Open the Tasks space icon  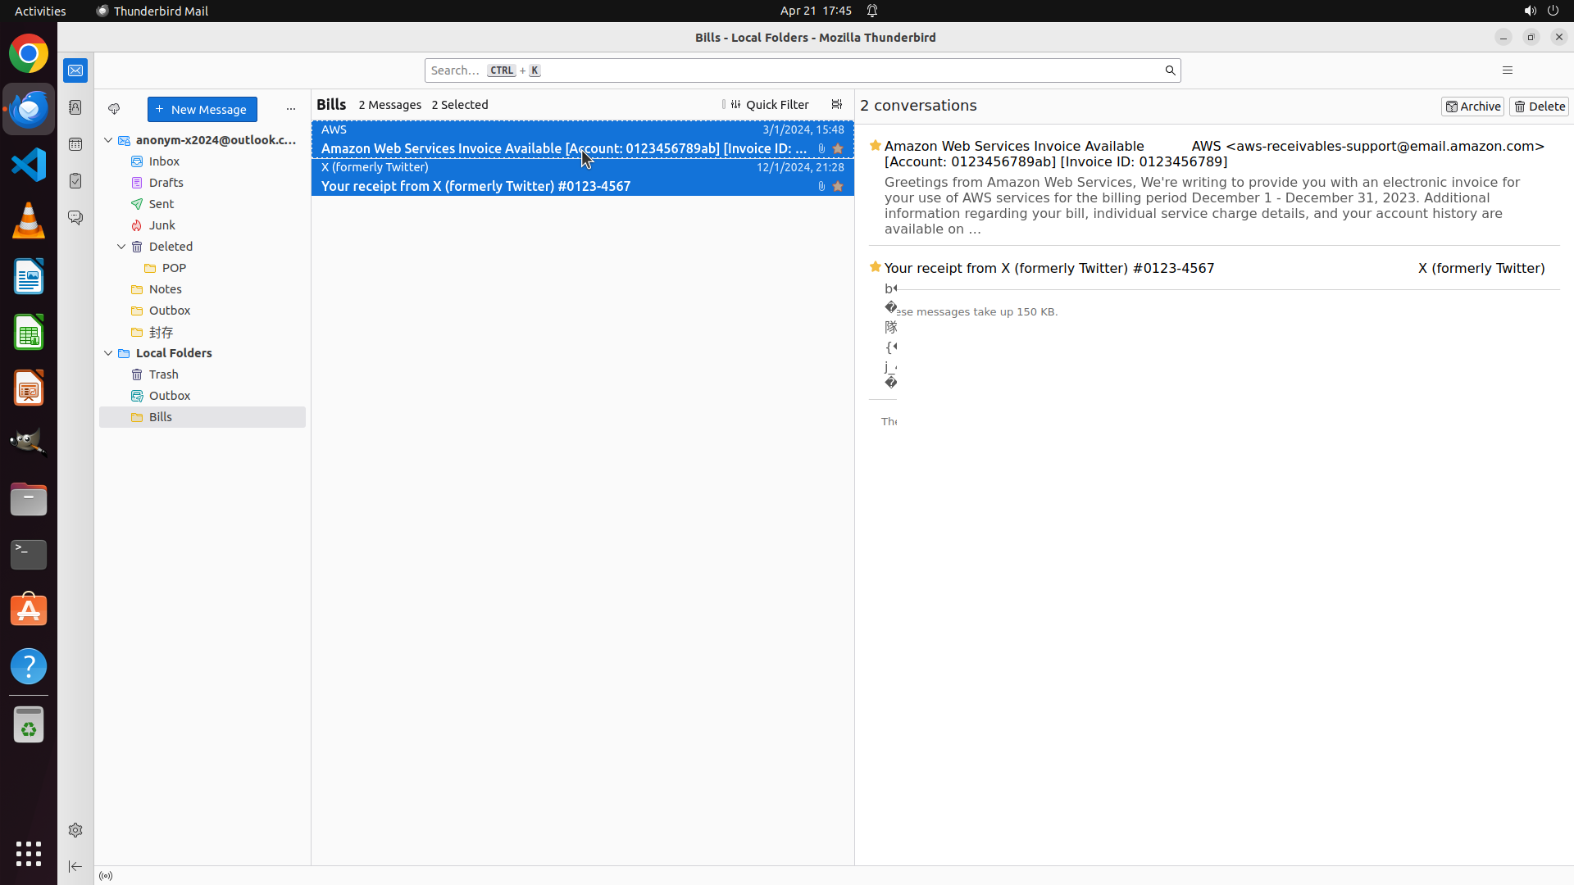(75, 181)
